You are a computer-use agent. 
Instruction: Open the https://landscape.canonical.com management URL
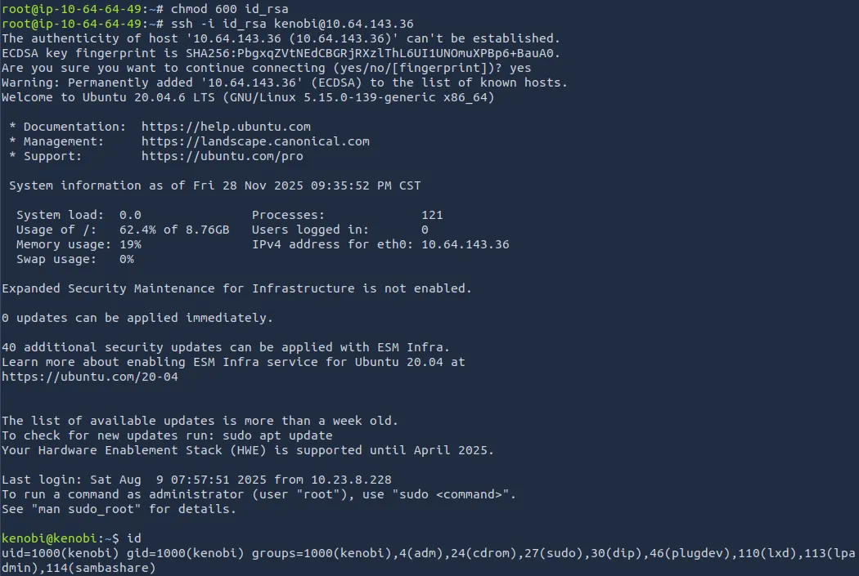(x=255, y=141)
